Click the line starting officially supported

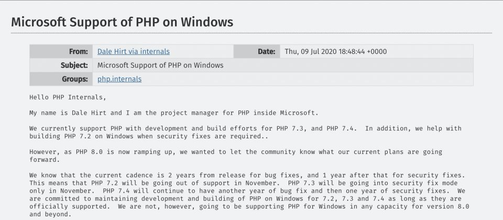click(x=249, y=206)
